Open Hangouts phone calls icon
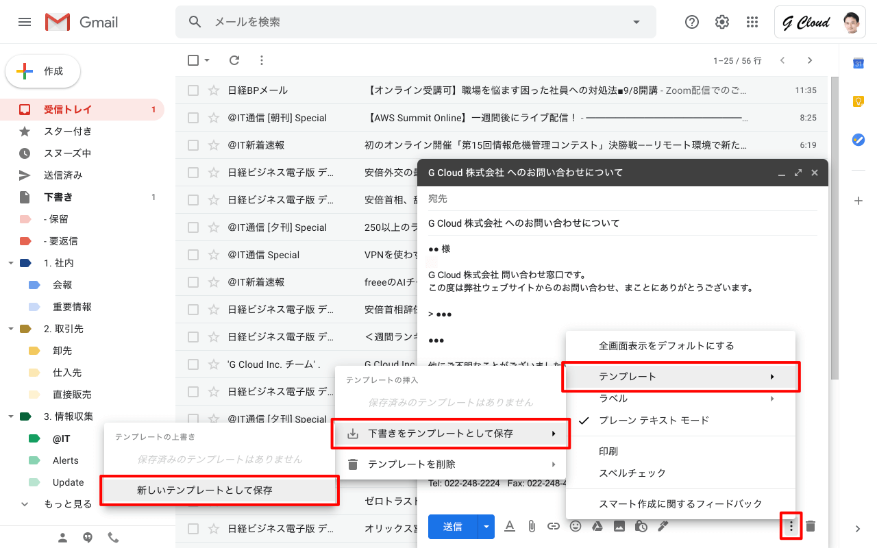Screen dimensions: 877x548 click(x=113, y=538)
